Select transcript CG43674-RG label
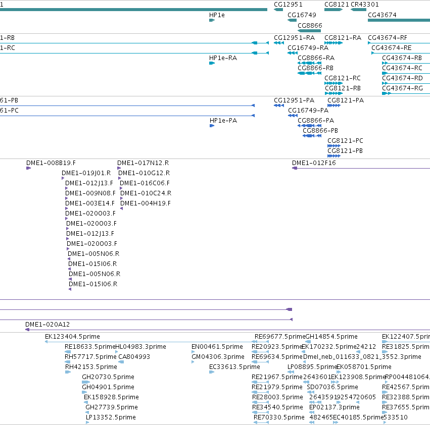Image resolution: width=430 pixels, height=425 pixels. [x=402, y=88]
